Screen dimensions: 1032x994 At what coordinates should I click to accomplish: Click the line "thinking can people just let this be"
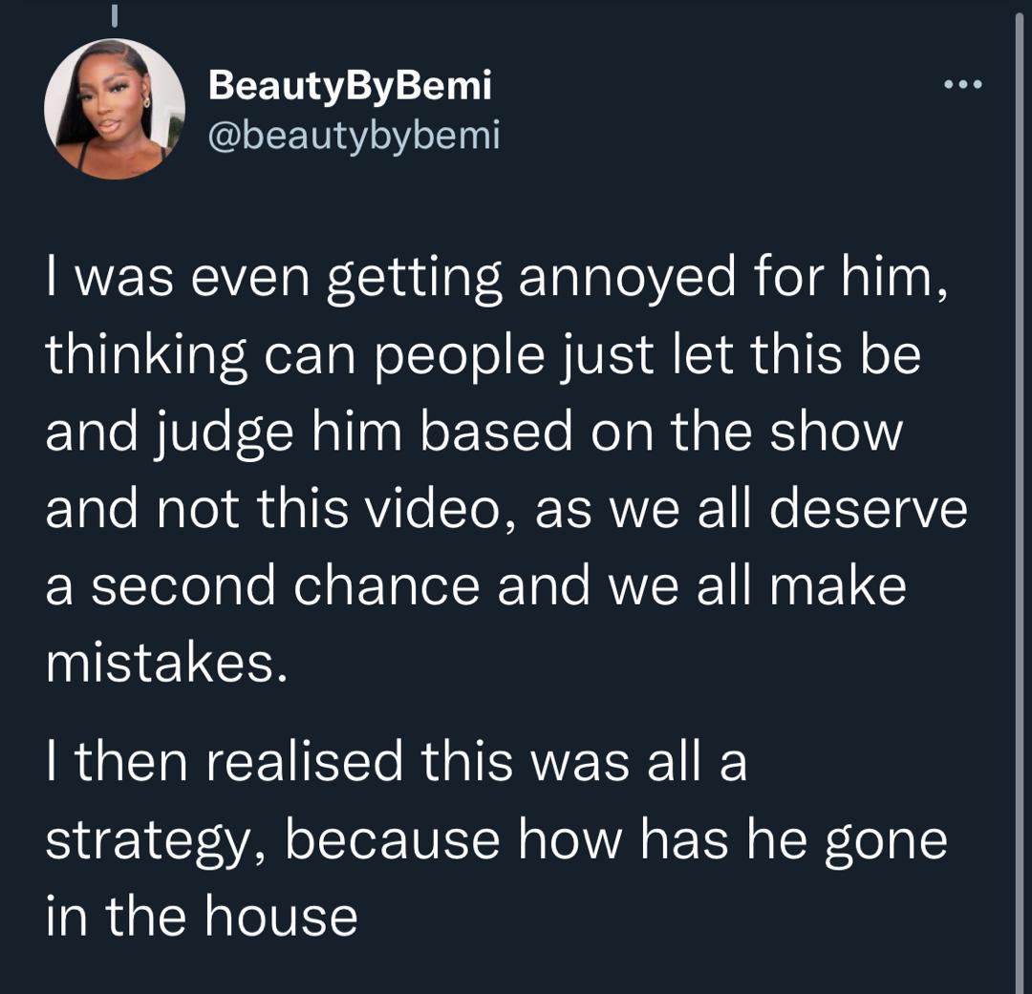(483, 355)
